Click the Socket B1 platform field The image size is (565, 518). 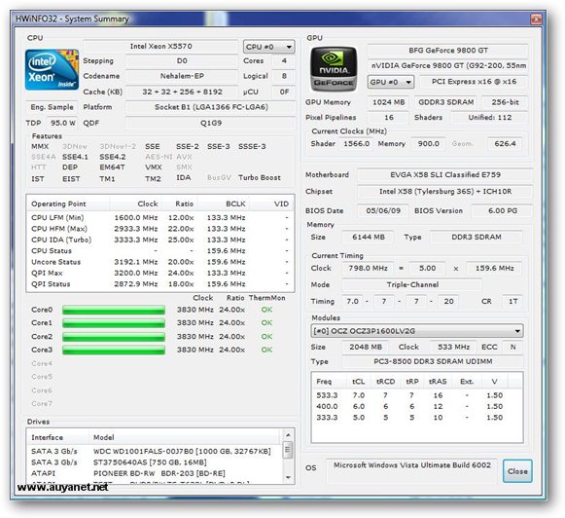coord(211,107)
